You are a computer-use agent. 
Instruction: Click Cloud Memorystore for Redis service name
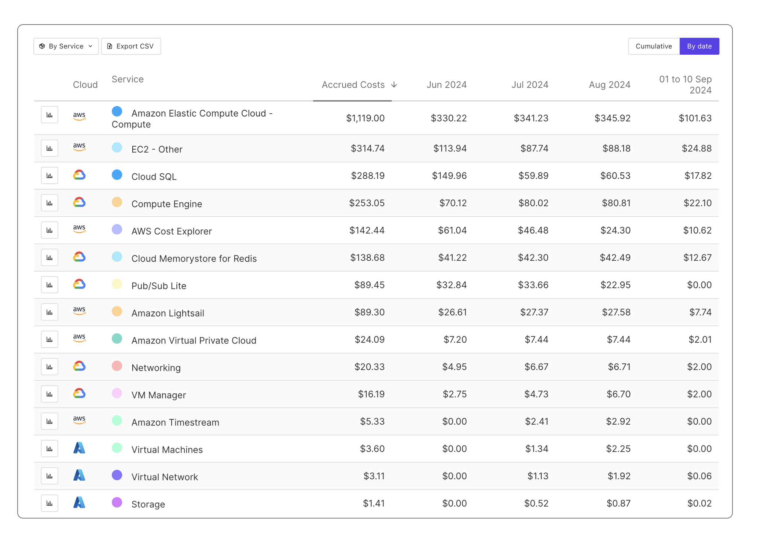194,258
